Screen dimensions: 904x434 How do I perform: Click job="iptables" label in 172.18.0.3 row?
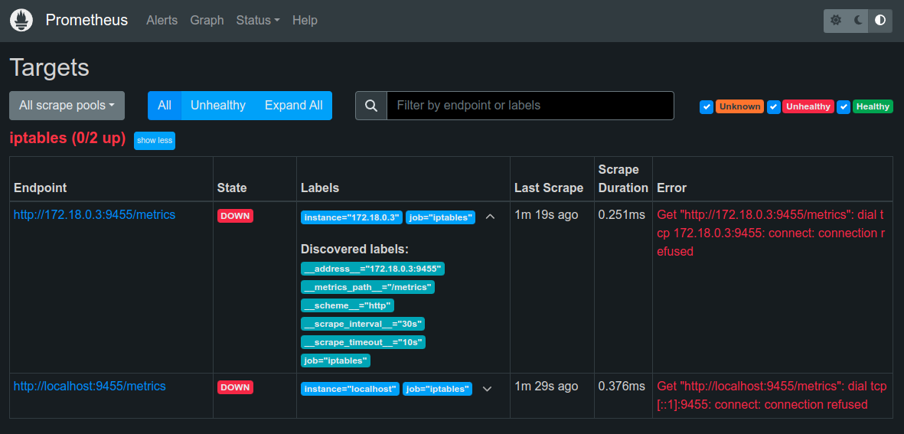(440, 217)
